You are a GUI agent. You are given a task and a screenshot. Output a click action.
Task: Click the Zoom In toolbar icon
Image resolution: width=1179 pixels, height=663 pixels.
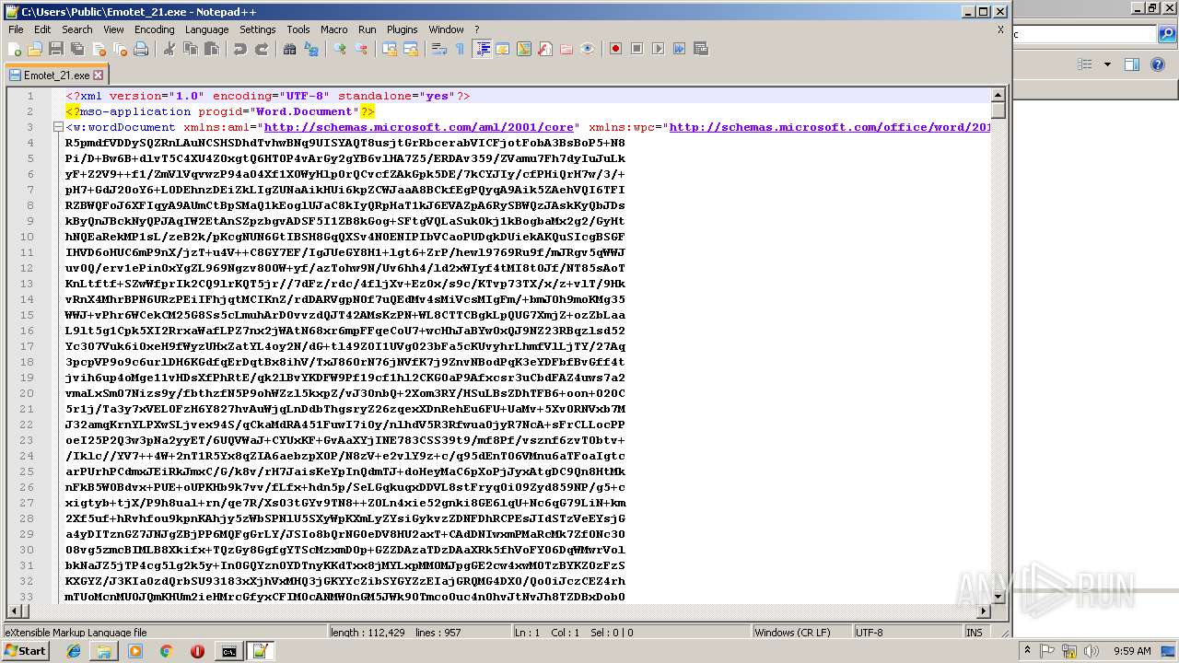340,49
